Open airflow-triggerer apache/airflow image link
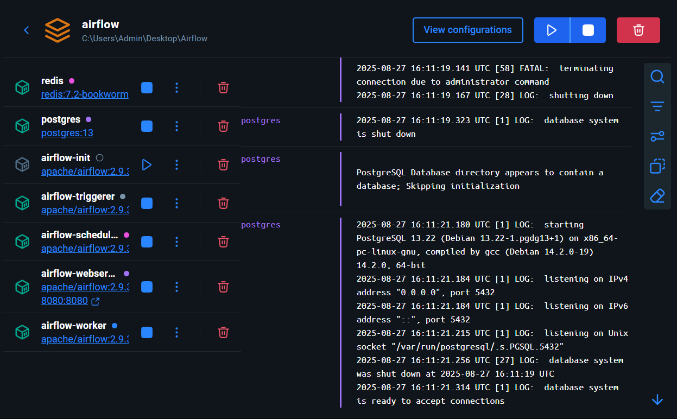The image size is (677, 419). (x=85, y=210)
